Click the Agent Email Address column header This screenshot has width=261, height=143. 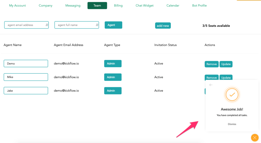tap(68, 45)
